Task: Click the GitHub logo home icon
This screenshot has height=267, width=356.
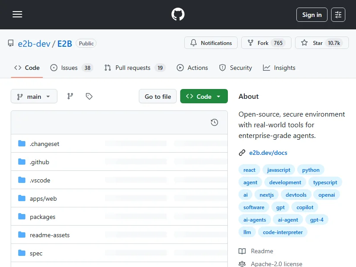Action: pyautogui.click(x=178, y=15)
